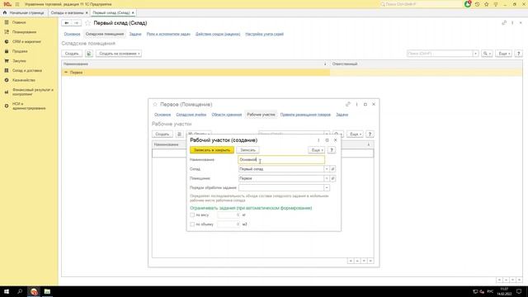Click the Наименование input field
Image resolution: width=528 pixels, height=297 pixels.
tap(281, 159)
